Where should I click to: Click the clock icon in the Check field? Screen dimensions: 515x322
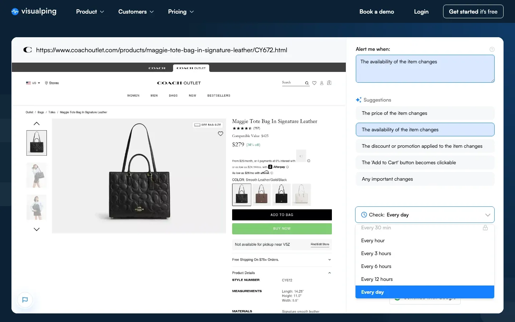coord(364,215)
